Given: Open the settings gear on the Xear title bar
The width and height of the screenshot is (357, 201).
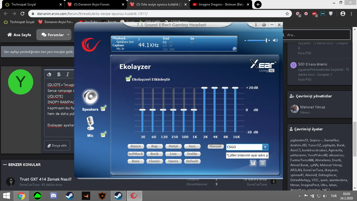Looking at the screenshot, I should coord(264,25).
